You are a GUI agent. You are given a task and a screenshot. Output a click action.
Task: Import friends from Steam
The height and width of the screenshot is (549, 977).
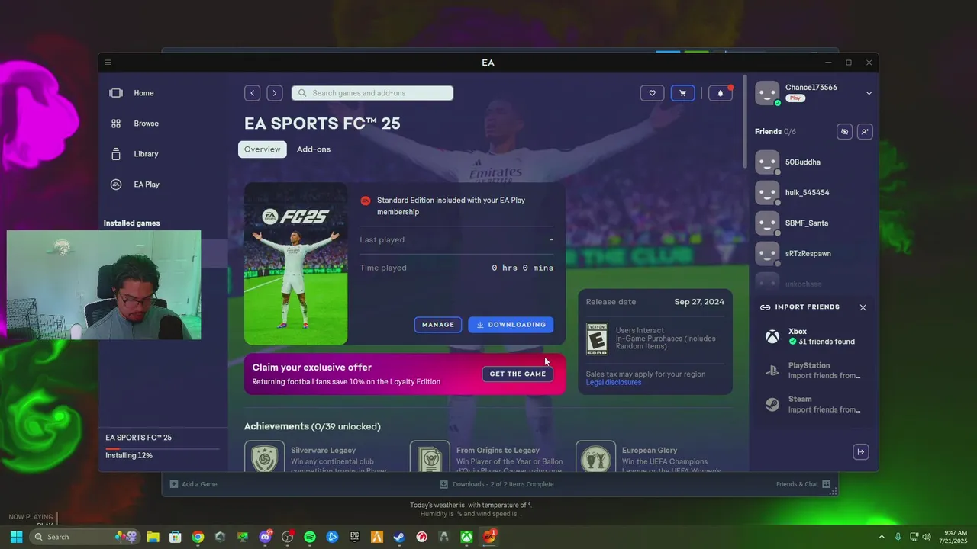(814, 404)
